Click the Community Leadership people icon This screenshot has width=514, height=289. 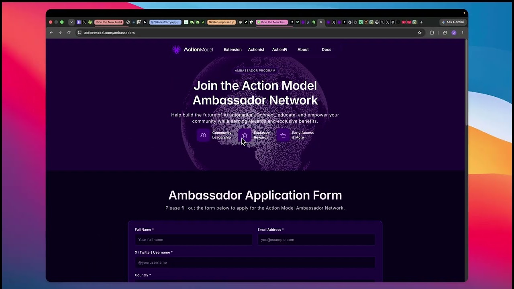tap(203, 135)
